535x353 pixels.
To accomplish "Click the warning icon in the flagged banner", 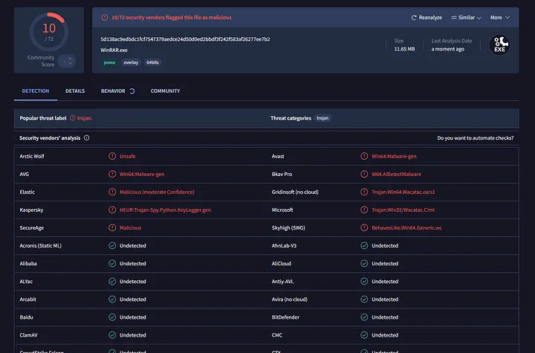I will tap(105, 17).
